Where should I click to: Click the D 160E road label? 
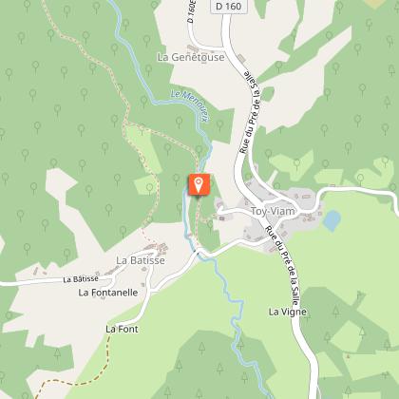(192, 11)
